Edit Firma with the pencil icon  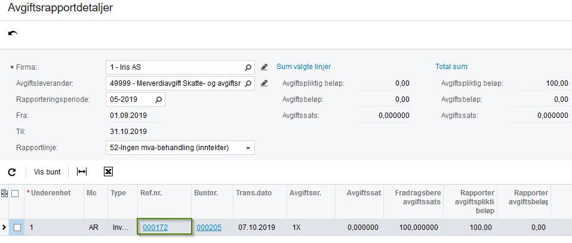pos(265,67)
